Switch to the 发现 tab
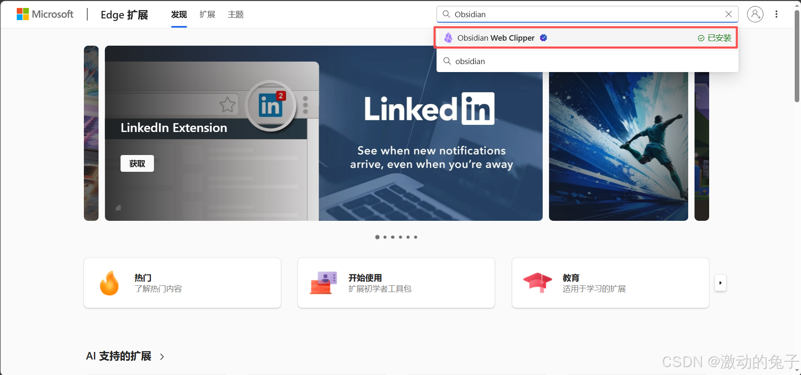 179,15
